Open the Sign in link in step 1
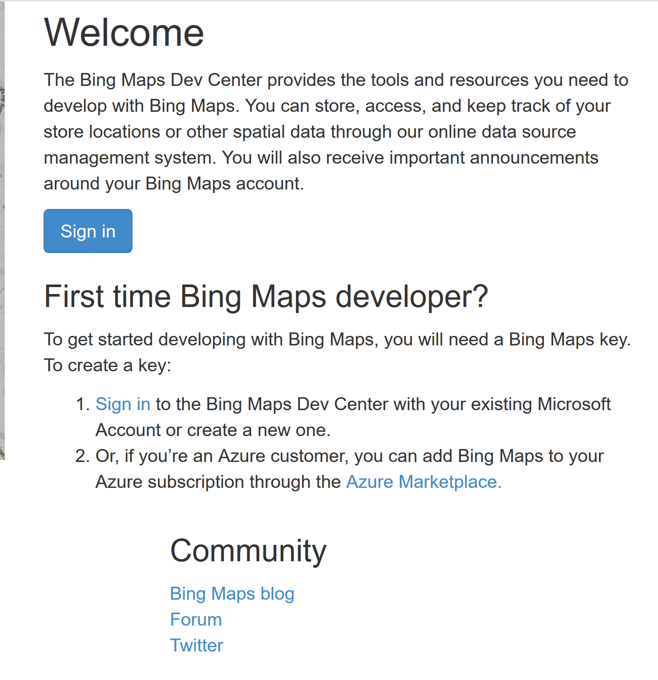The height and width of the screenshot is (680, 658). click(x=123, y=405)
